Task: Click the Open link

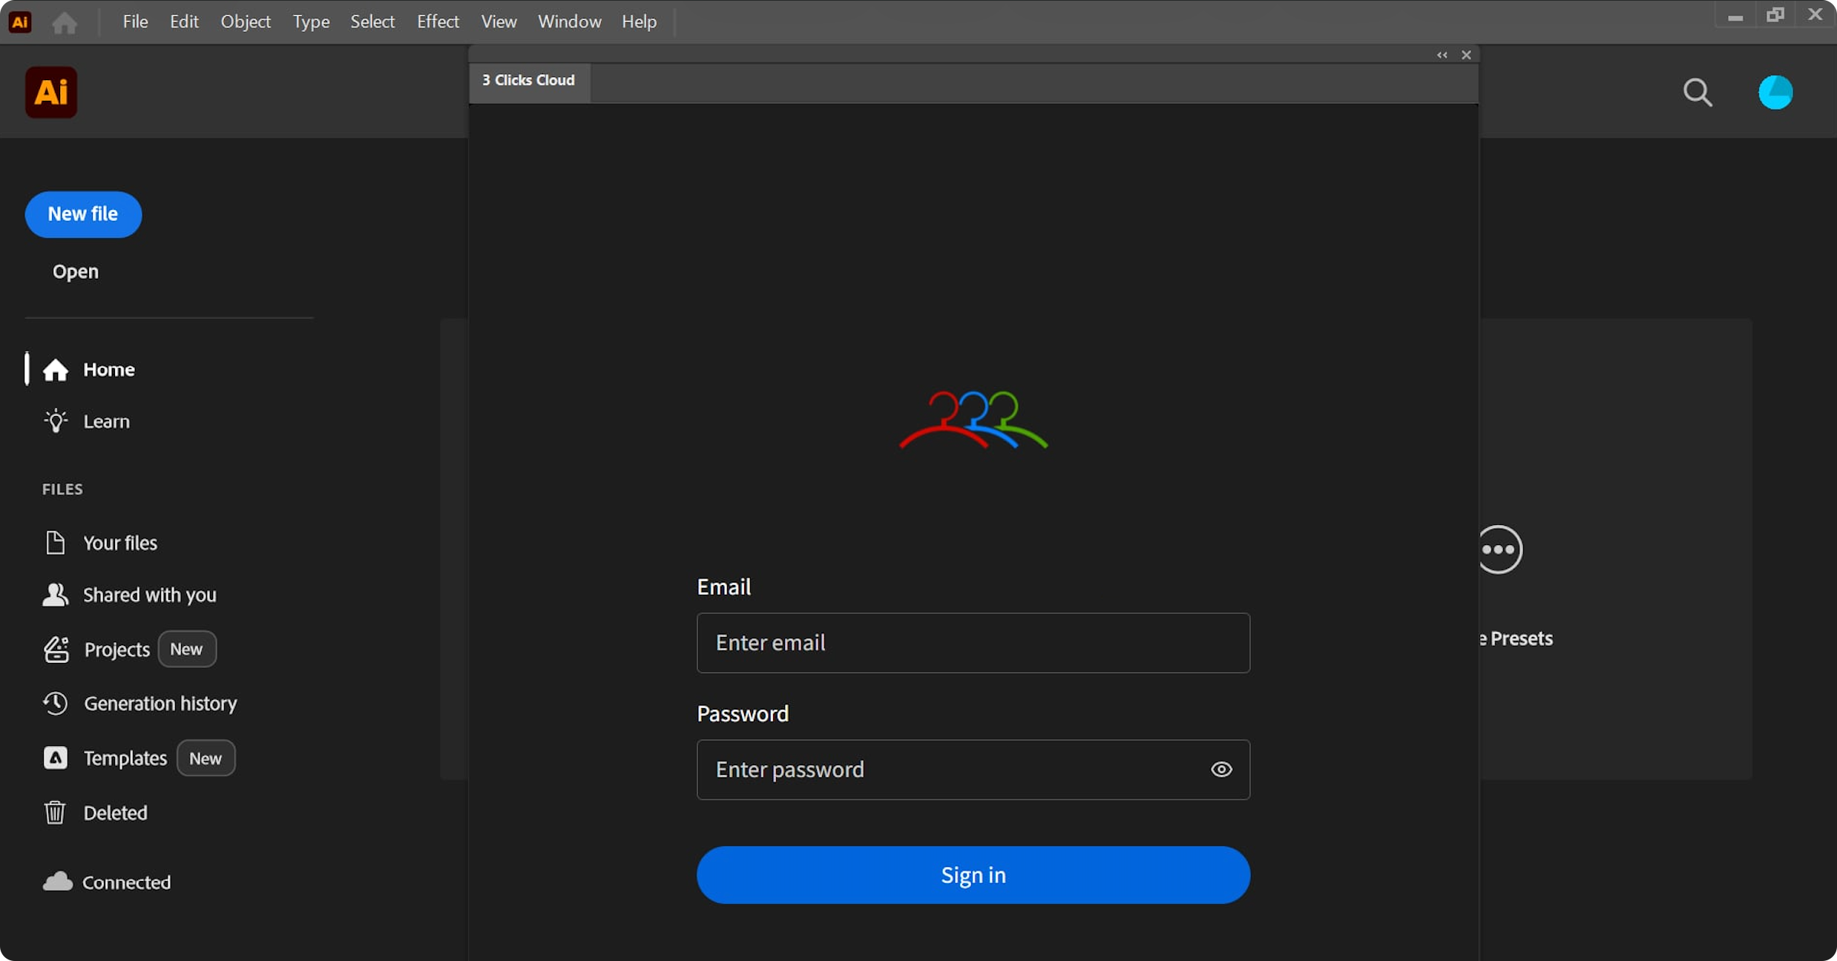Action: 75,271
